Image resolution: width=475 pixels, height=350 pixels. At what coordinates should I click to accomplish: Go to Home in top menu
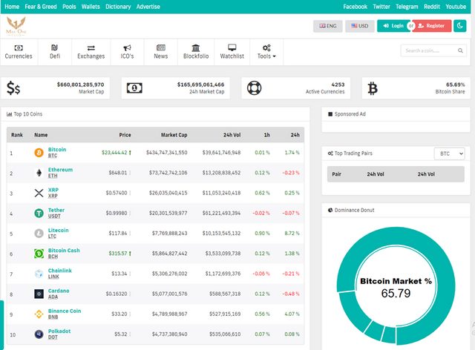click(12, 7)
